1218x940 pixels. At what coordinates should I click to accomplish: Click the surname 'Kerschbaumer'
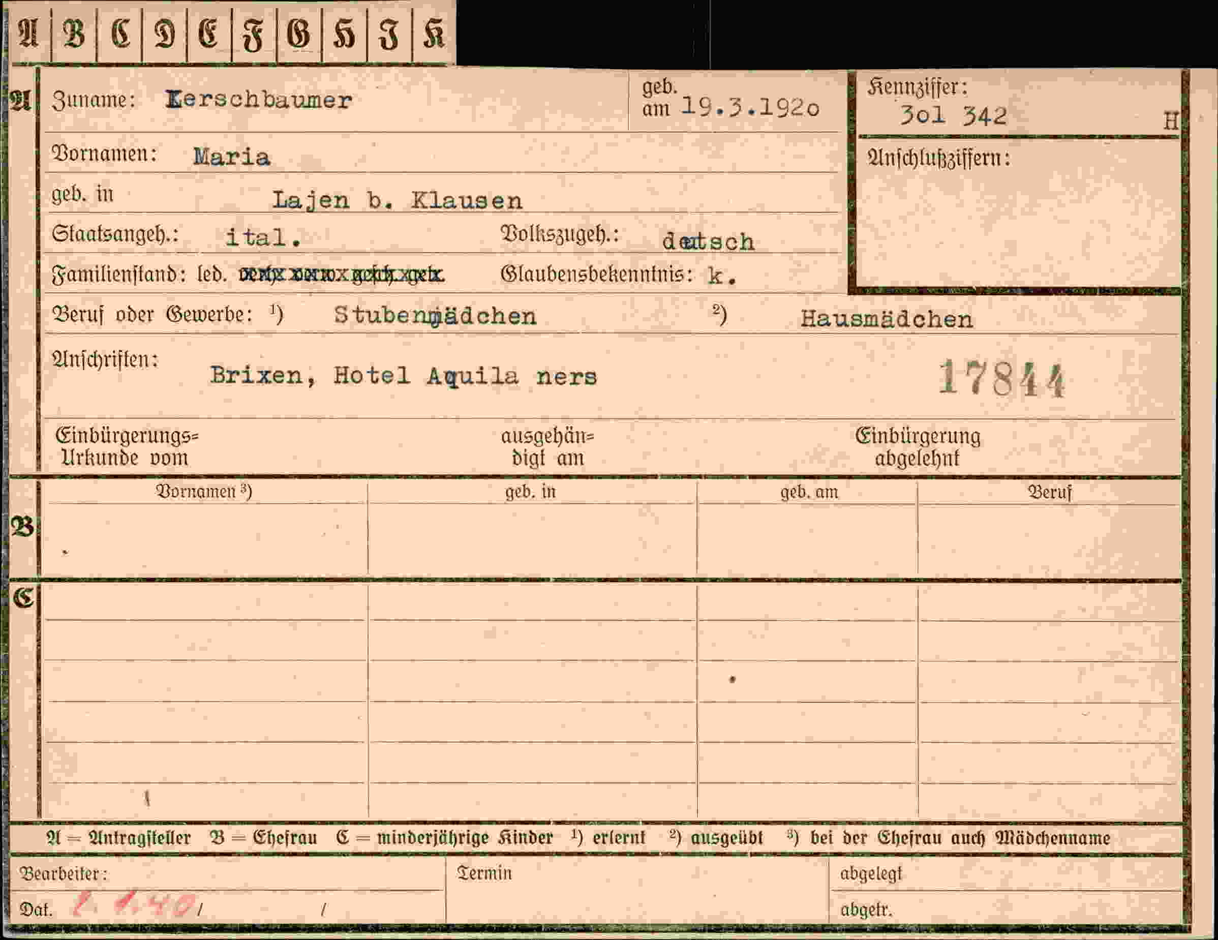[x=259, y=100]
